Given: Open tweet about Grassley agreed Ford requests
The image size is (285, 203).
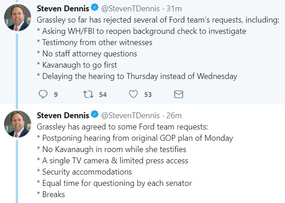Looking at the screenshot, I should coord(135,161).
